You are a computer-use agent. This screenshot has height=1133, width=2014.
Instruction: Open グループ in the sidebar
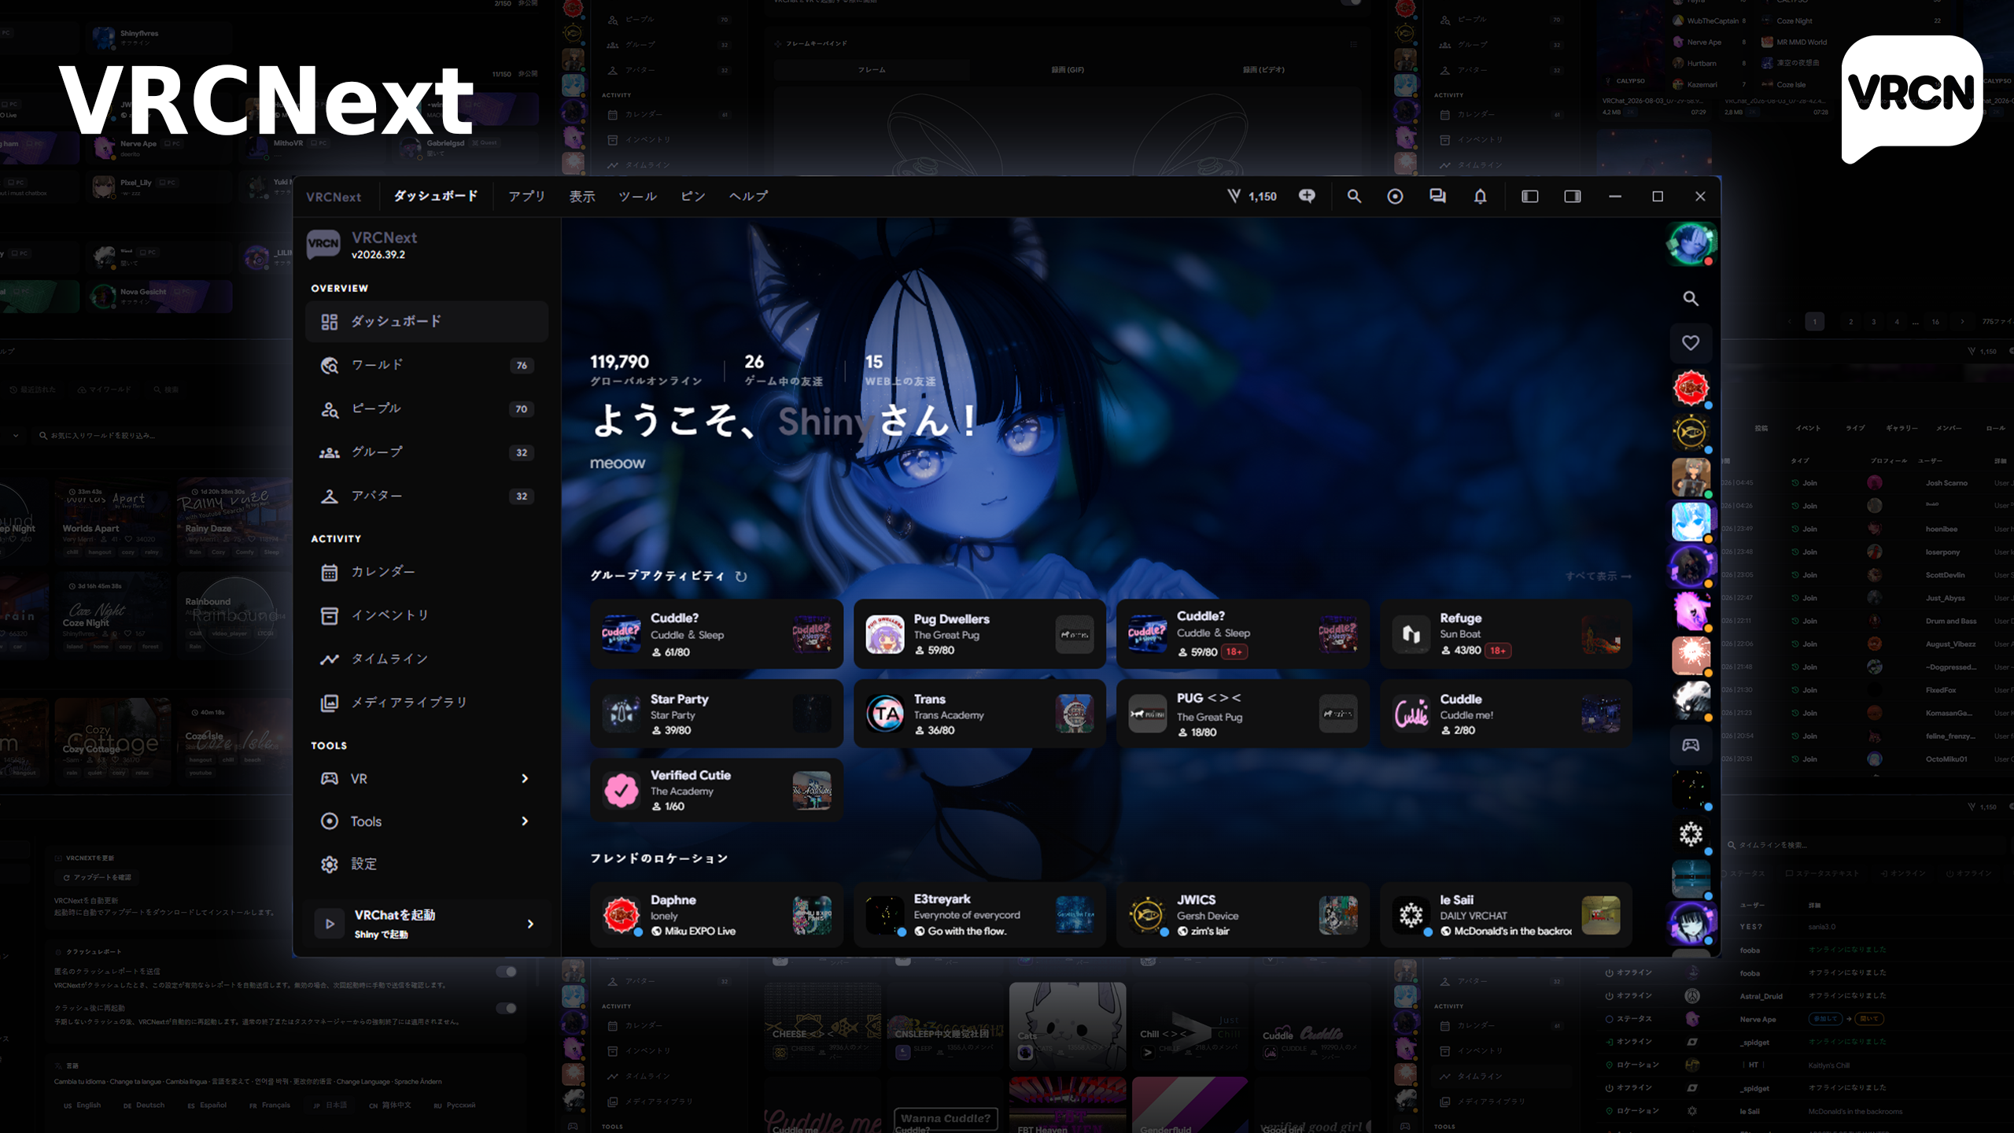426,452
